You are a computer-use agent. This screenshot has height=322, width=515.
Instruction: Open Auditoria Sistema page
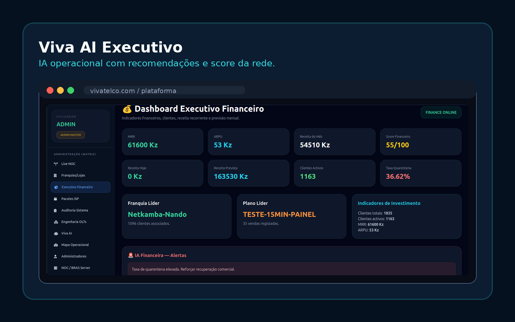[80, 210]
